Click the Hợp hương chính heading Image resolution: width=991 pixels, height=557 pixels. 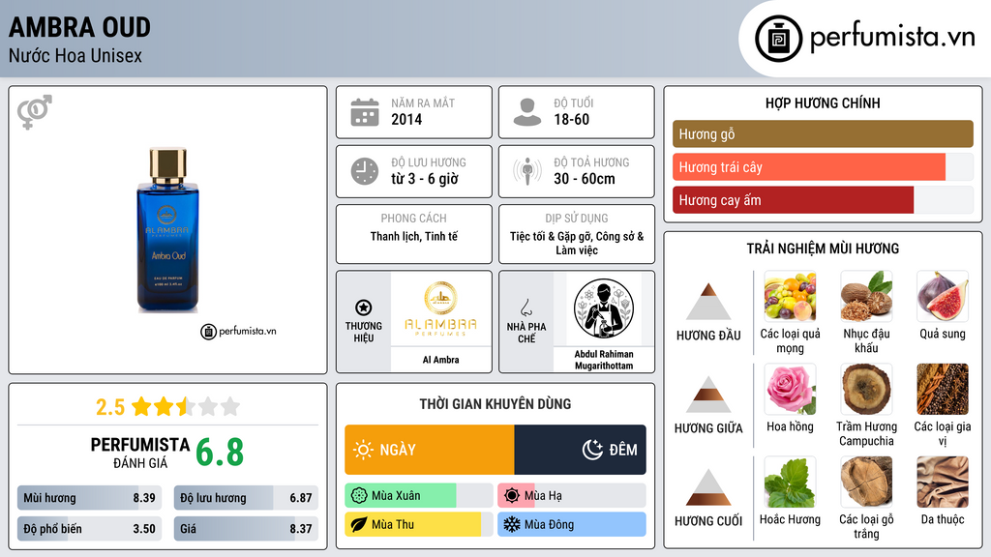(823, 103)
